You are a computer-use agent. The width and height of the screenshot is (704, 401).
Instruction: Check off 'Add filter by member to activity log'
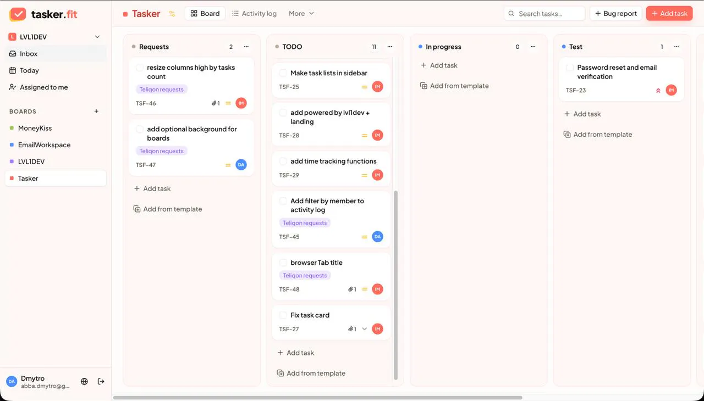pos(283,201)
